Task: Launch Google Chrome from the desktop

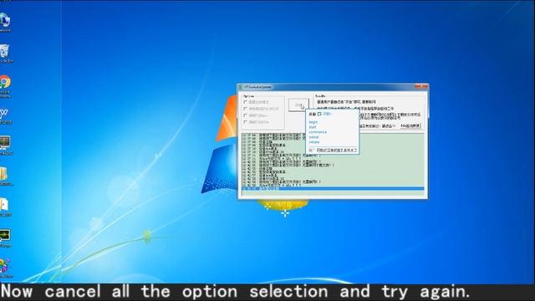Action: click(x=5, y=83)
